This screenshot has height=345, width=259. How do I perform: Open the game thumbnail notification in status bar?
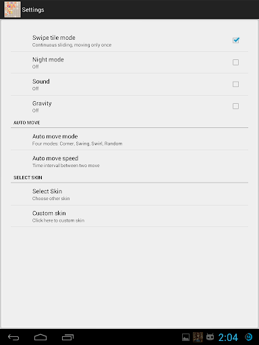point(198,337)
